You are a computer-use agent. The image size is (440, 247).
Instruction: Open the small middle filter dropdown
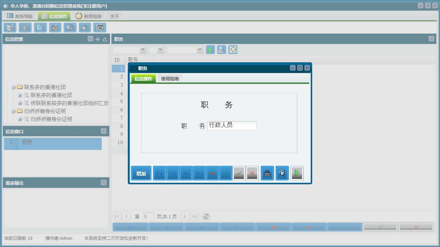tap(161, 50)
